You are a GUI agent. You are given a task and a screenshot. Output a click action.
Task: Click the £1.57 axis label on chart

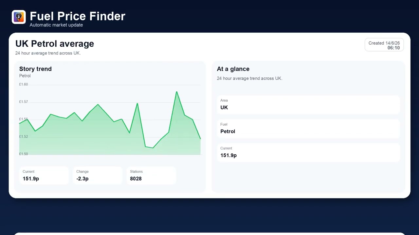click(24, 102)
